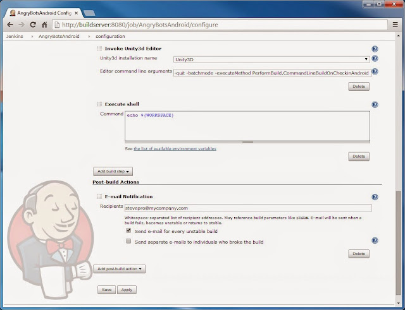405x310 pixels.
Task: Open the Add post-build action dropdown
Action: 120,269
